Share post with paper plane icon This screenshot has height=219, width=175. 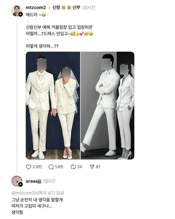tap(92, 167)
